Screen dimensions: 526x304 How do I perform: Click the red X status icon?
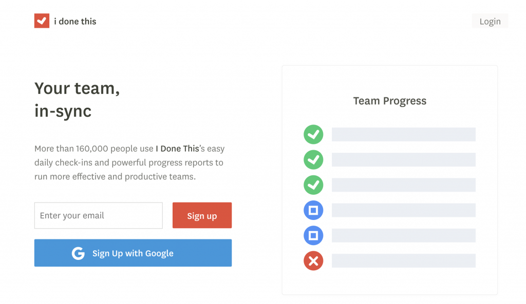click(313, 261)
